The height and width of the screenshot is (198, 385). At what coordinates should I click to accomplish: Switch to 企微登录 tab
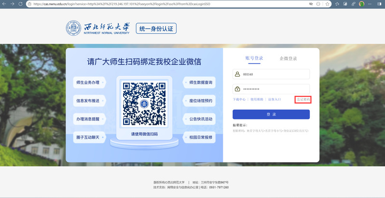288,58
